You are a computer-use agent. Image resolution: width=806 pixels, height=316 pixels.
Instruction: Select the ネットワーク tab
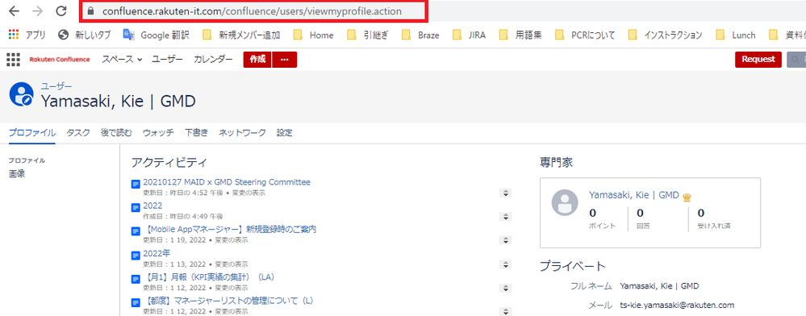[x=242, y=133]
